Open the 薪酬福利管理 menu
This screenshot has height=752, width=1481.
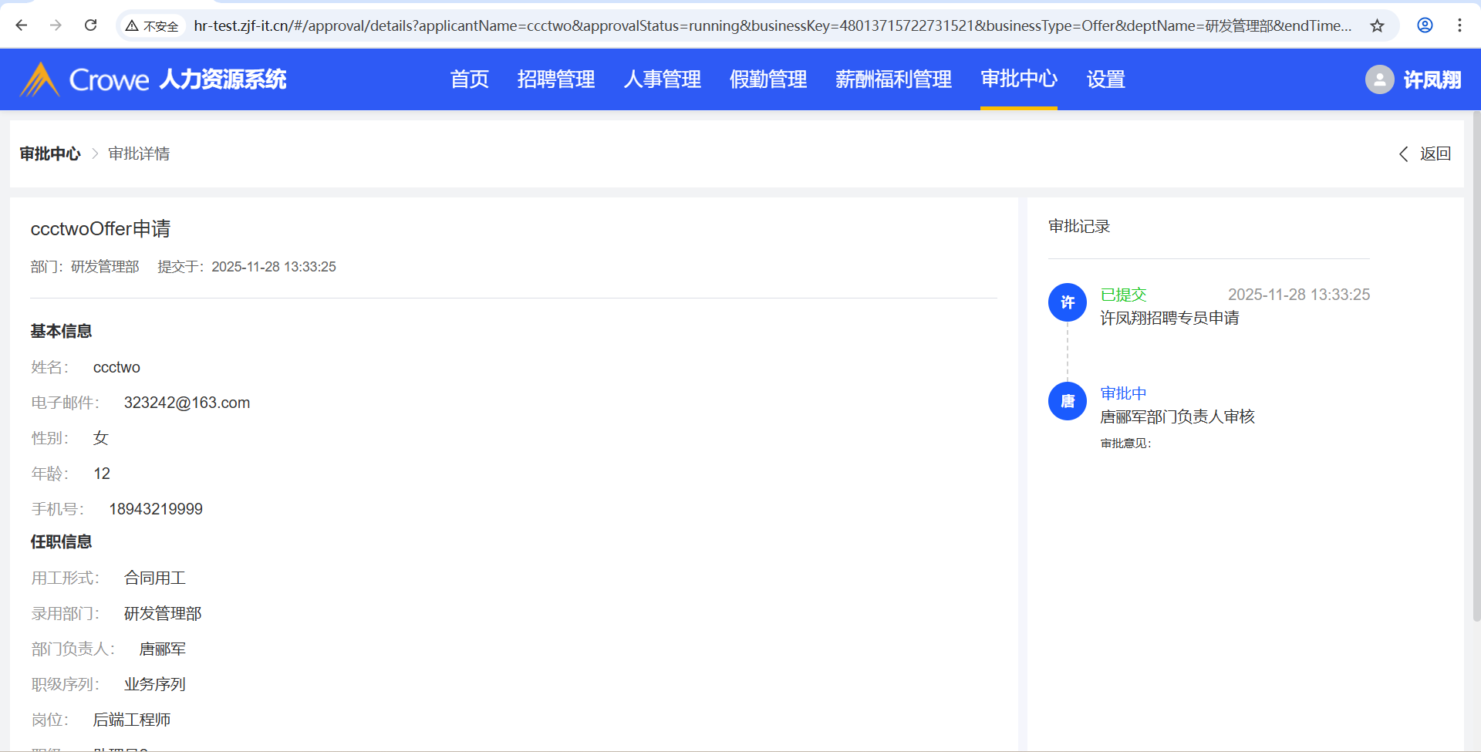tap(894, 79)
